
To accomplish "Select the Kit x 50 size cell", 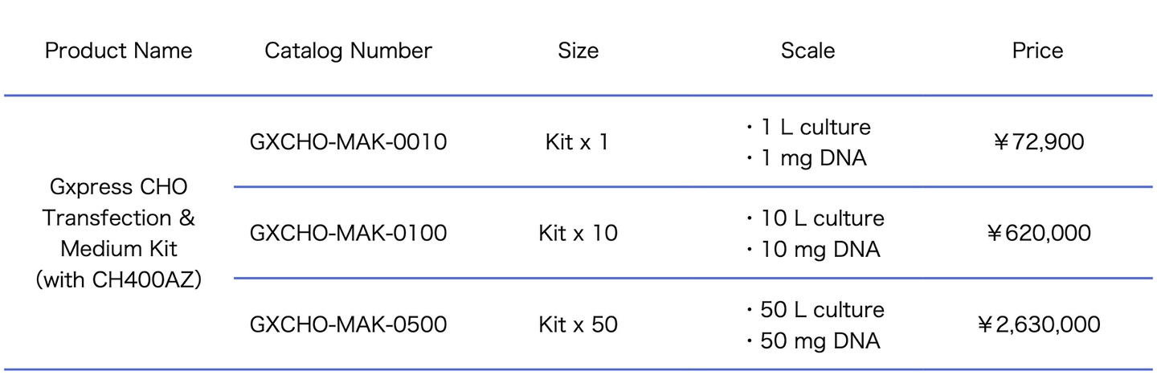I will [x=578, y=324].
